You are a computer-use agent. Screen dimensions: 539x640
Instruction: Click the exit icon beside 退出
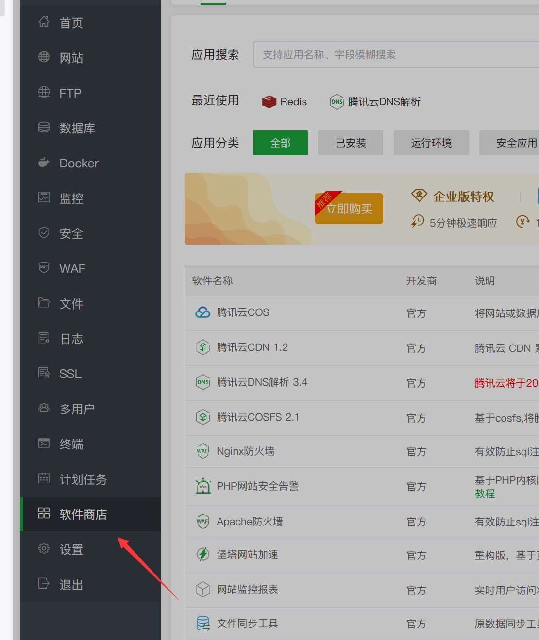coord(44,584)
